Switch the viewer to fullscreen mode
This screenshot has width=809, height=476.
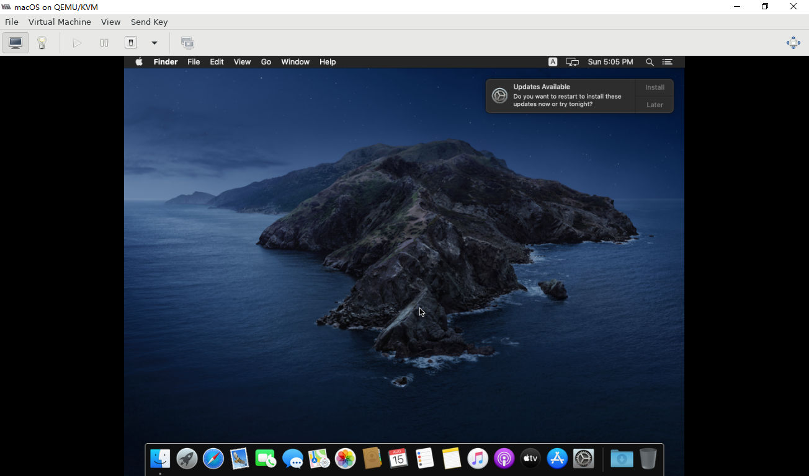click(x=793, y=43)
